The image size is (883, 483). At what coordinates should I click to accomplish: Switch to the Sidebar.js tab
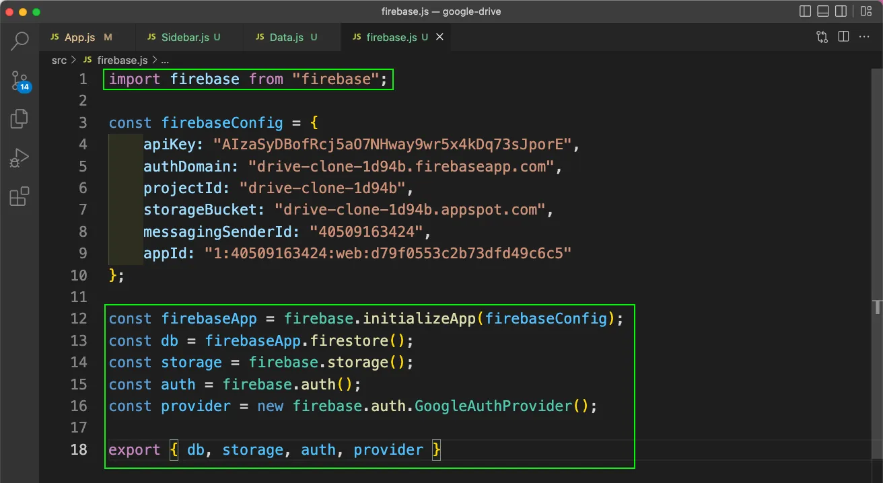pyautogui.click(x=189, y=37)
